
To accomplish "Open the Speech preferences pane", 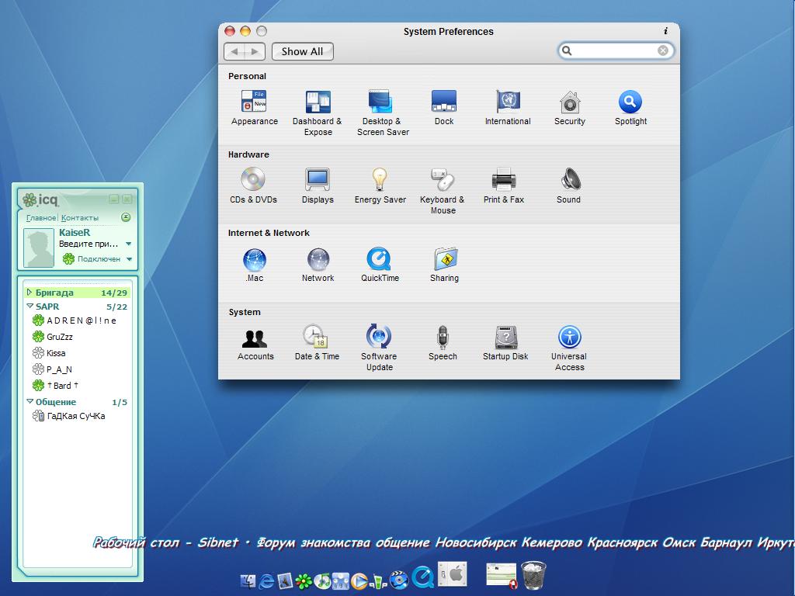I will (443, 342).
